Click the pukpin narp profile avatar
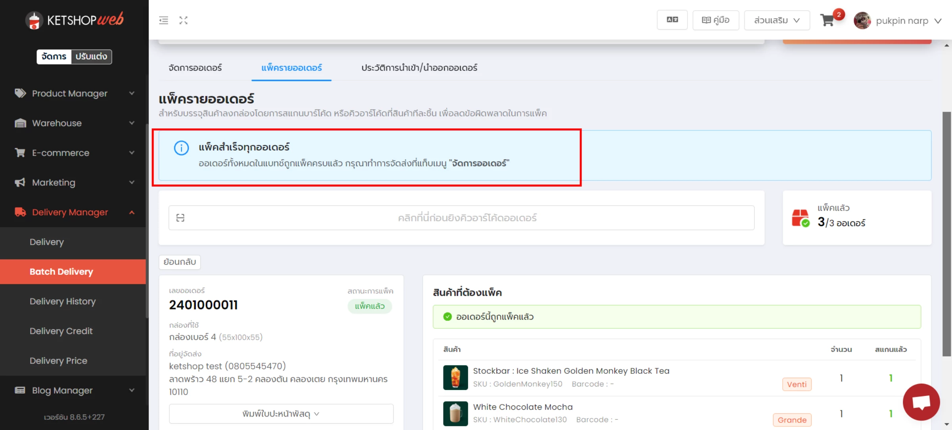Screen dimensions: 952x430 (x=862, y=20)
